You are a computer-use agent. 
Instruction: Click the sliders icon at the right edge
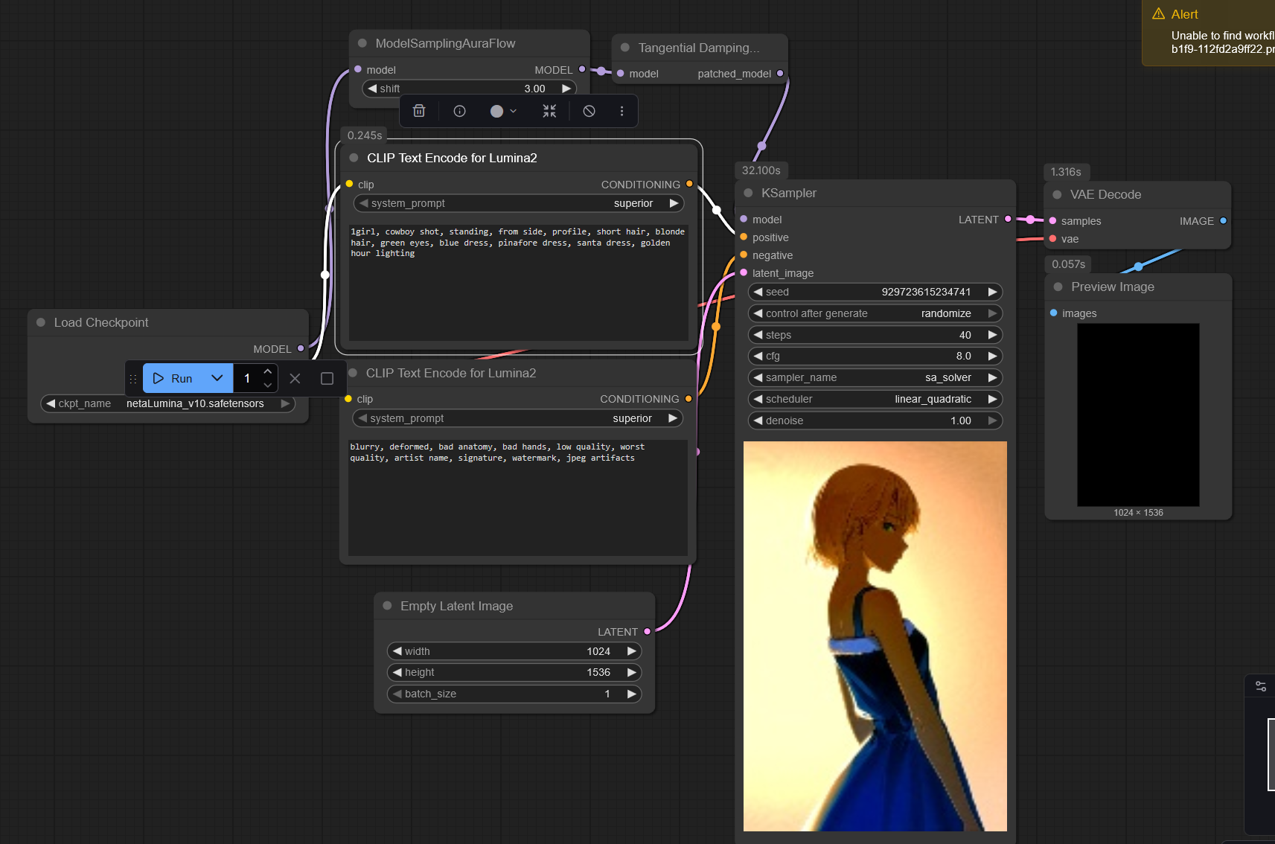tap(1261, 686)
